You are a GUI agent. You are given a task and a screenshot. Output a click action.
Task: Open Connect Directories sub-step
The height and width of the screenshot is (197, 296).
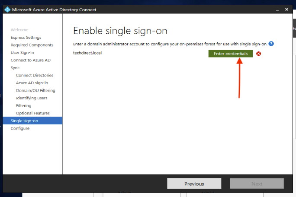point(35,75)
